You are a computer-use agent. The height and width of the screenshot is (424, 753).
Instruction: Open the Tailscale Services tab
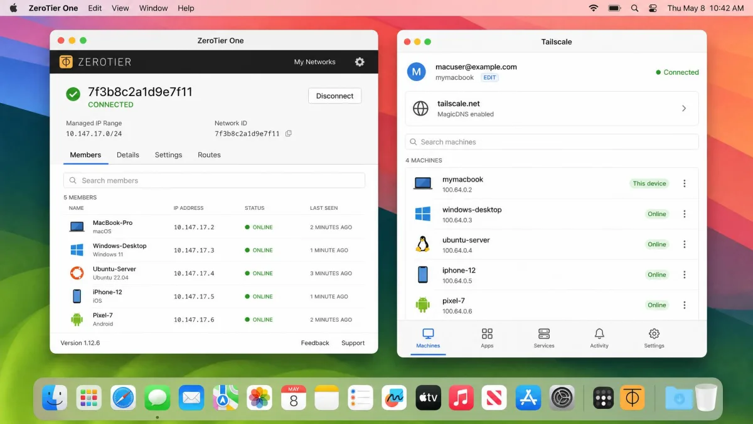(x=544, y=338)
